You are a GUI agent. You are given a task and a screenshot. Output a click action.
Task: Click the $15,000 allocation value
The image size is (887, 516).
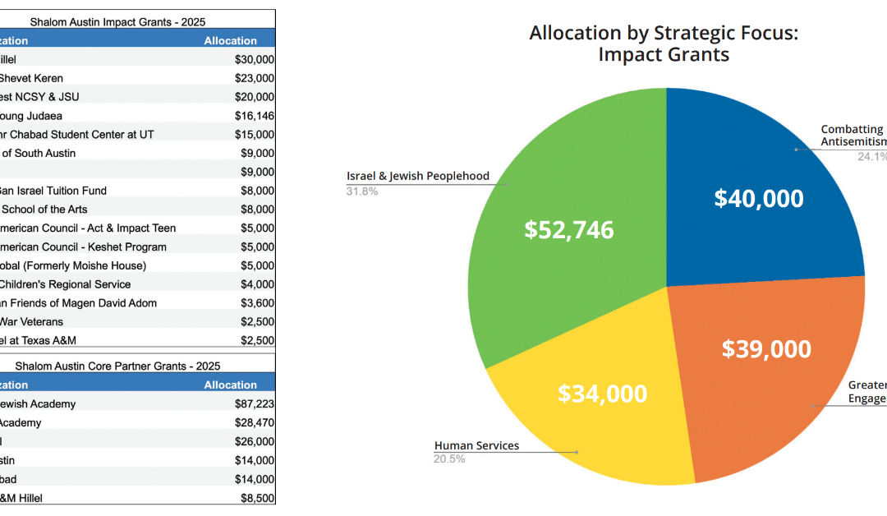(255, 135)
